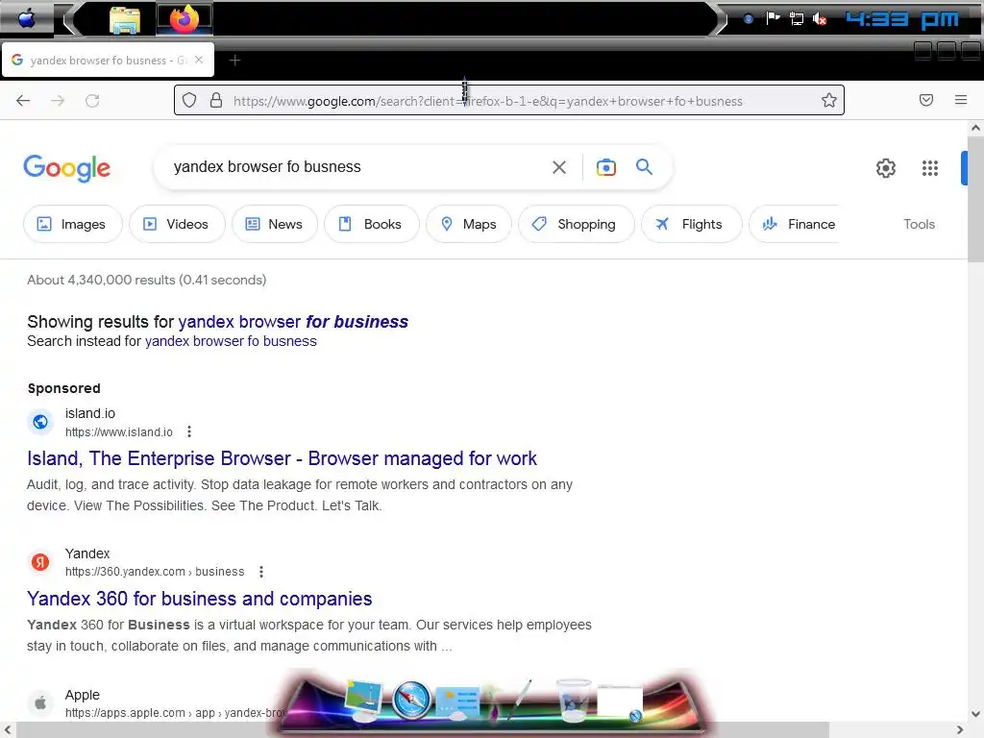The width and height of the screenshot is (984, 738).
Task: Click the Yandex red favicon
Action: [x=40, y=561]
